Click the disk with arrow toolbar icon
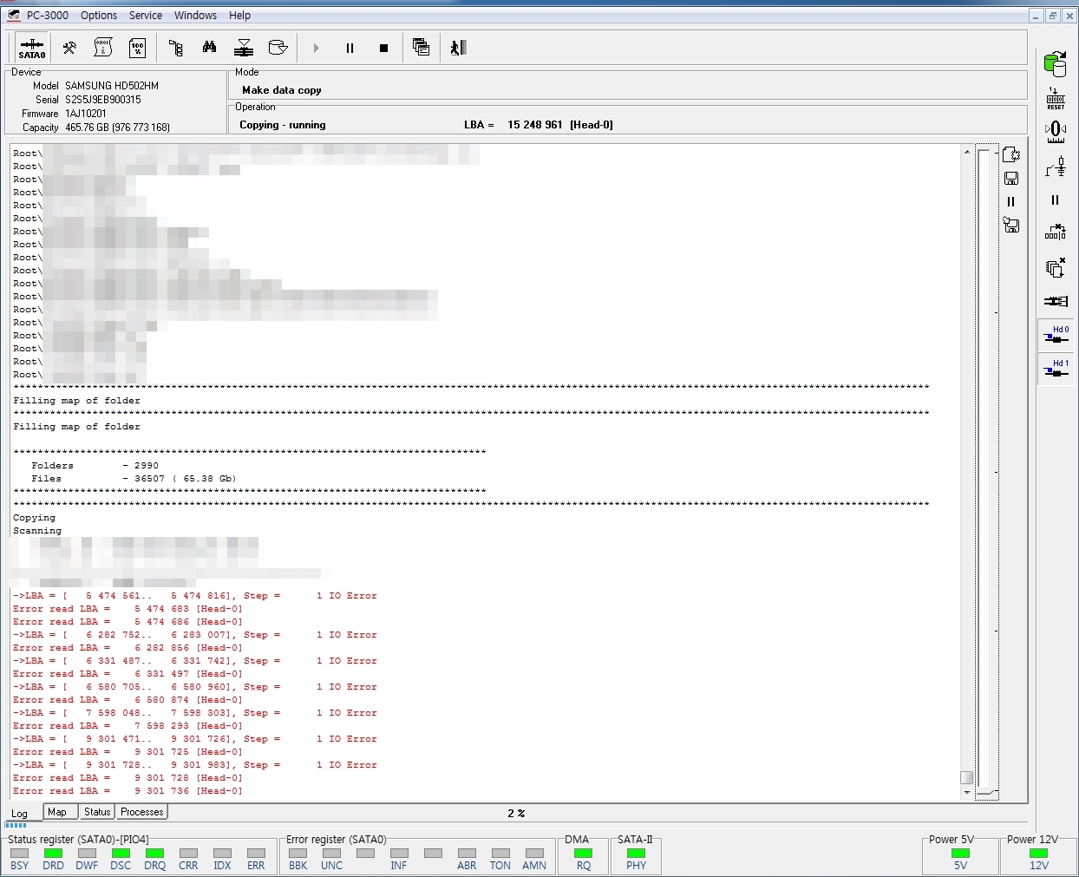The image size is (1079, 877). pyautogui.click(x=278, y=48)
